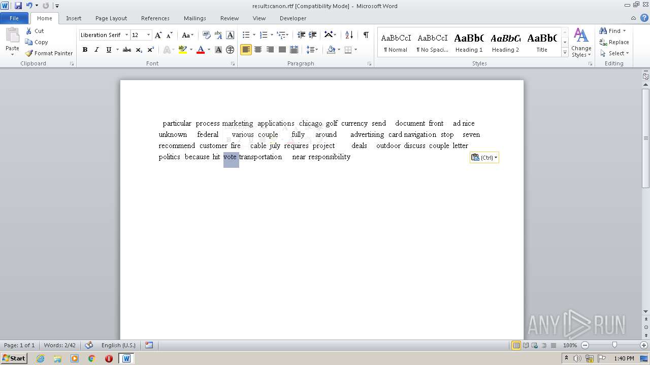Switch to the Review tab

pyautogui.click(x=230, y=18)
